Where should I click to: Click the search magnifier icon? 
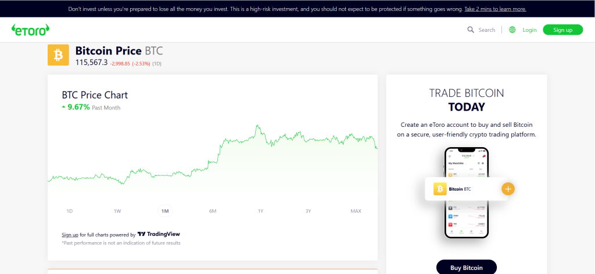pyautogui.click(x=471, y=30)
